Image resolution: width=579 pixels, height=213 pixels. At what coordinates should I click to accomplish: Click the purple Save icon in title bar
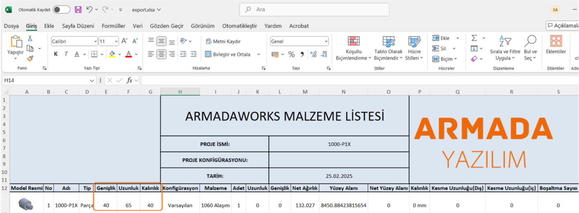pos(78,10)
